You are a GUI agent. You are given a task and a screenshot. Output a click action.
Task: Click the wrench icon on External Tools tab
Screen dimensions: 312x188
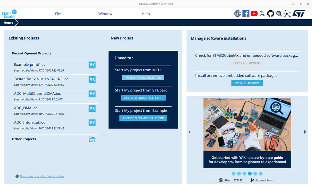252,180
